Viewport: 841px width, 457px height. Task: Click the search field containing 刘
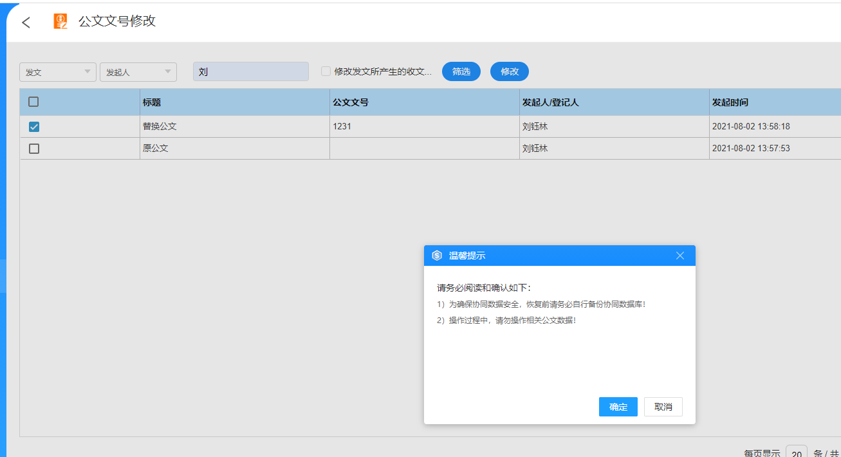pos(251,71)
